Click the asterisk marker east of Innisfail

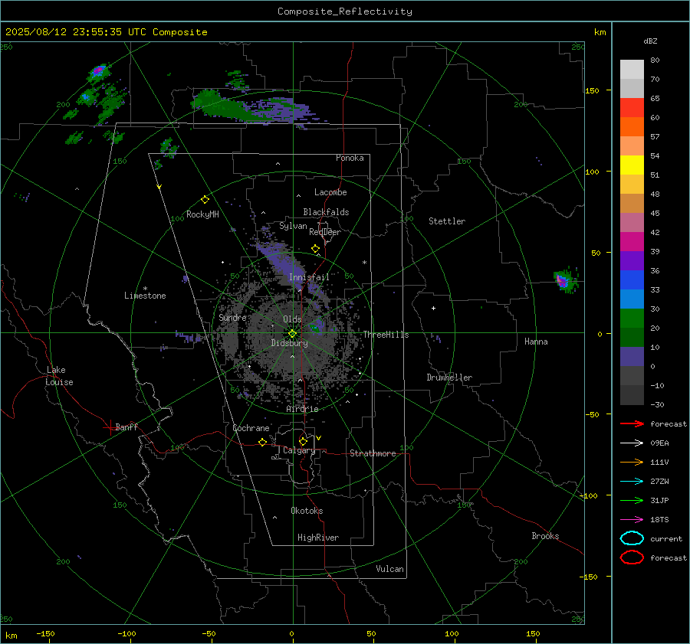364,263
